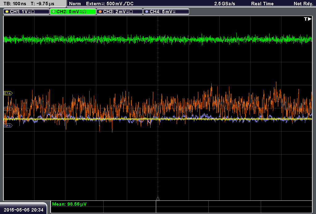Click the green C2 ground level marker
Image resolution: width=316 pixels, height=214 pixels.
point(8,40)
